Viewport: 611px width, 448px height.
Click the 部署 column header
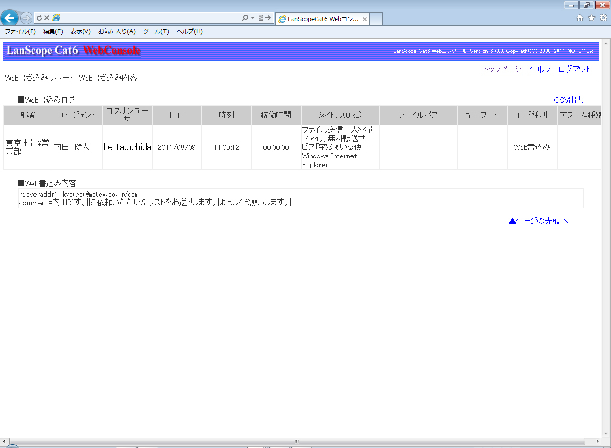pyautogui.click(x=28, y=115)
